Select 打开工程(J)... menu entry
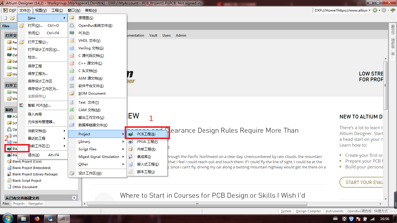The width and height of the screenshot is (397, 223). [43, 42]
